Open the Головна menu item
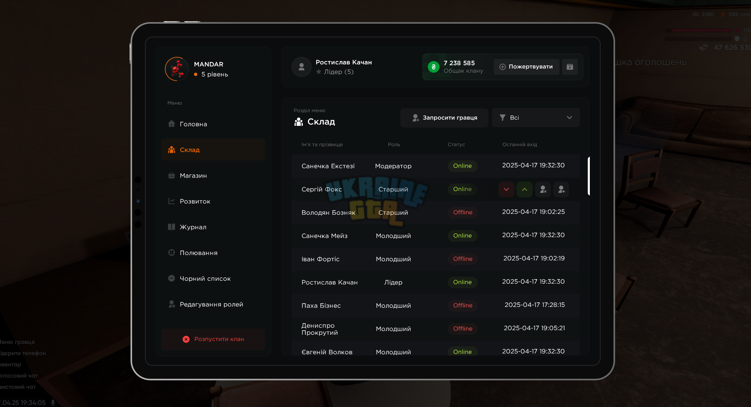Viewport: 751px width, 407px height. coord(213,124)
